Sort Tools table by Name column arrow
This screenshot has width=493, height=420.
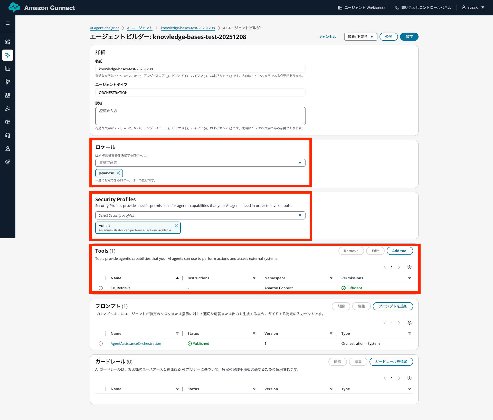coord(177,278)
